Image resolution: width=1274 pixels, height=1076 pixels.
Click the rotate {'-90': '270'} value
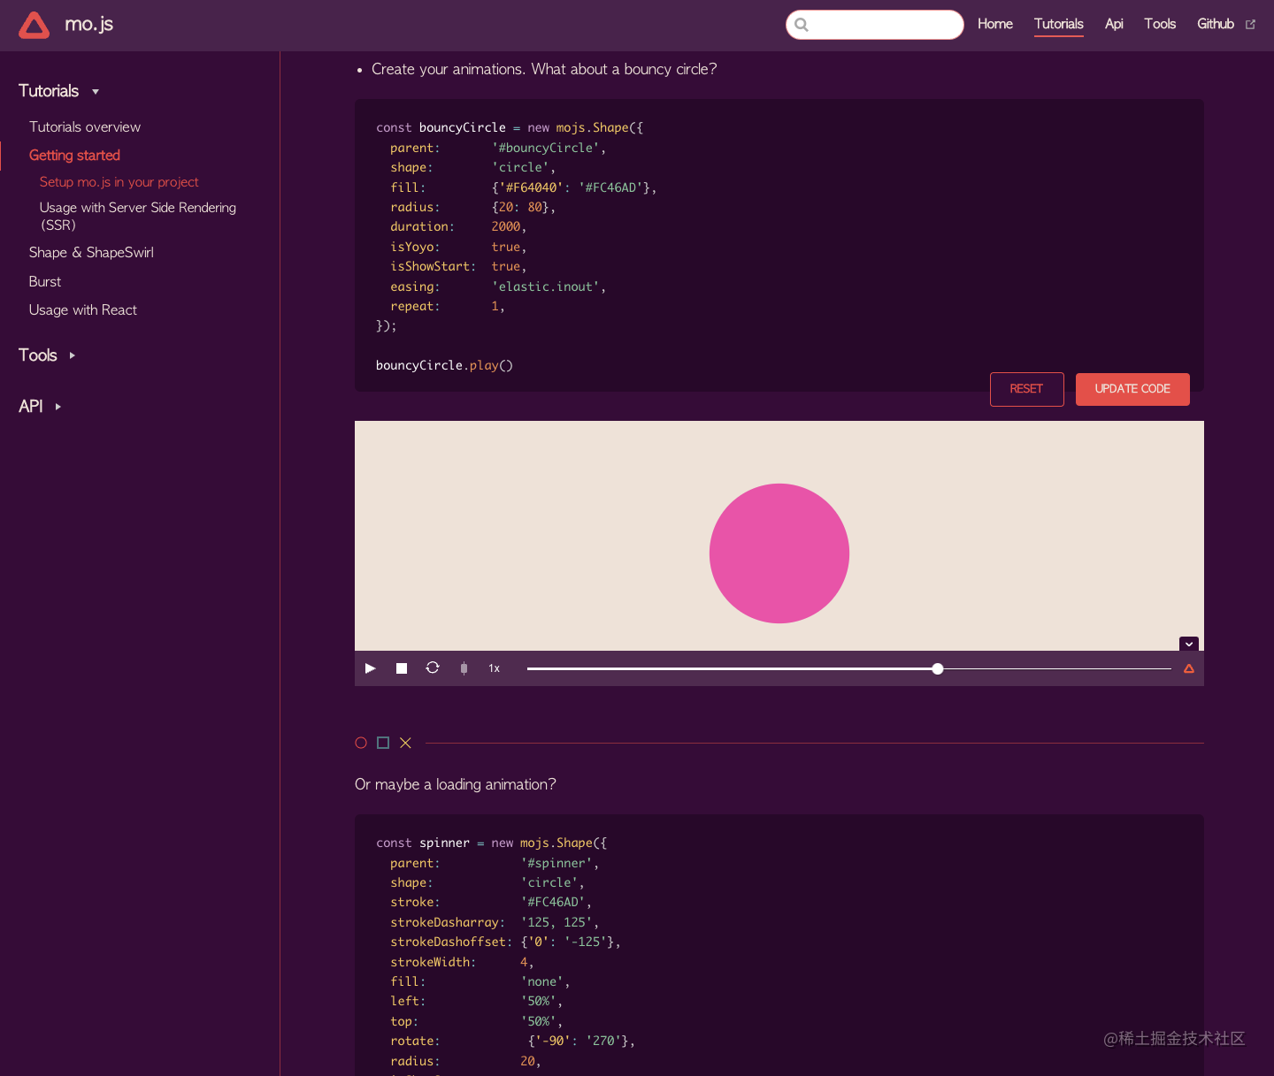pyautogui.click(x=579, y=1042)
